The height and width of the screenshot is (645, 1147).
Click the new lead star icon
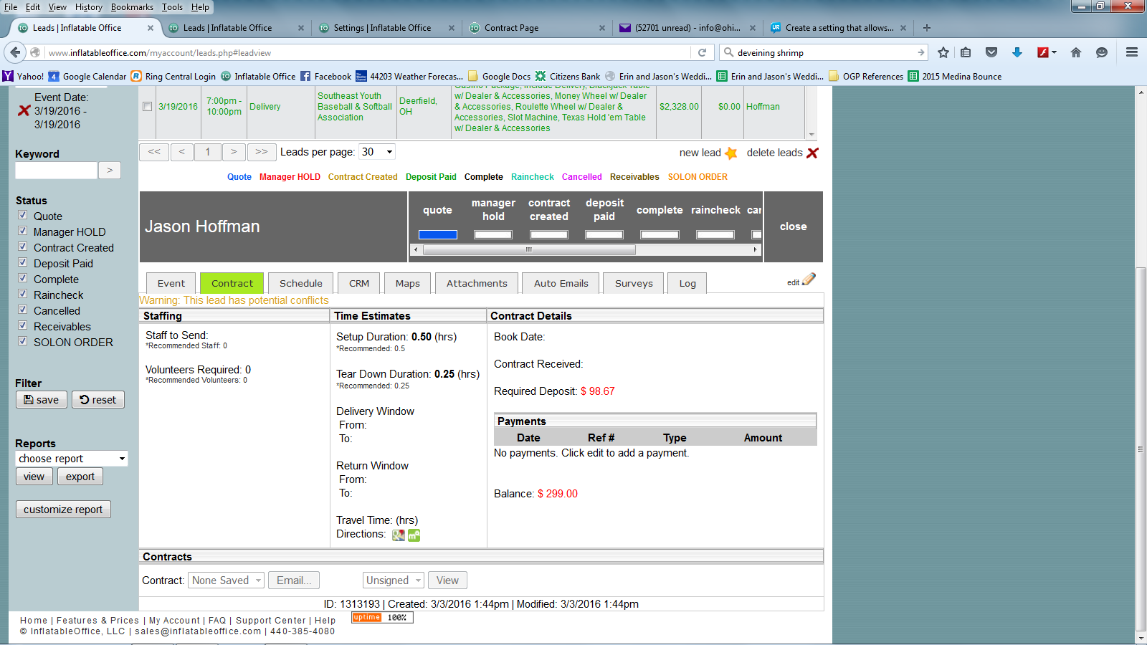click(731, 153)
